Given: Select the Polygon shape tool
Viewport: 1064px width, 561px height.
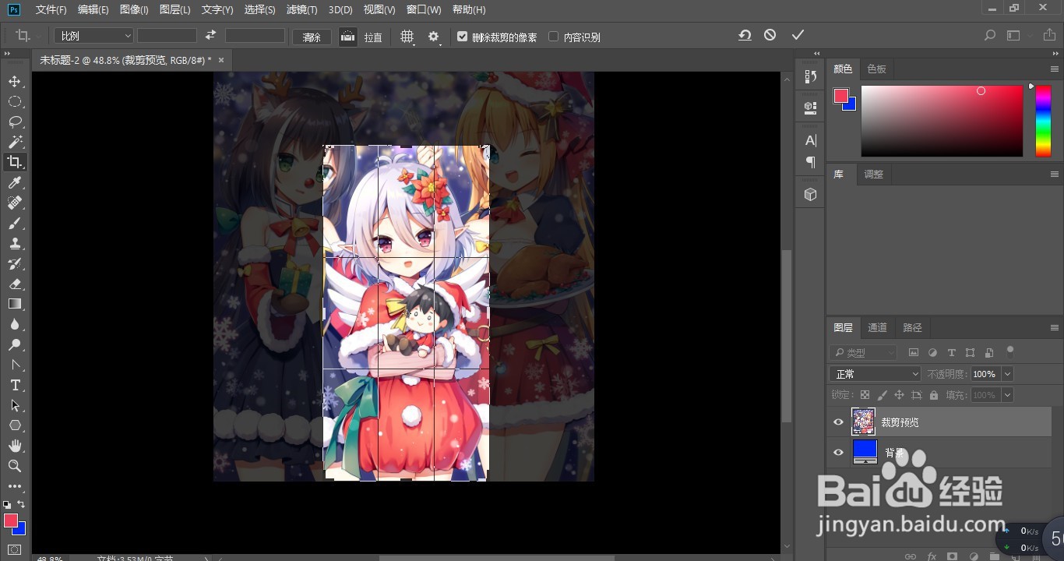Looking at the screenshot, I should (15, 426).
